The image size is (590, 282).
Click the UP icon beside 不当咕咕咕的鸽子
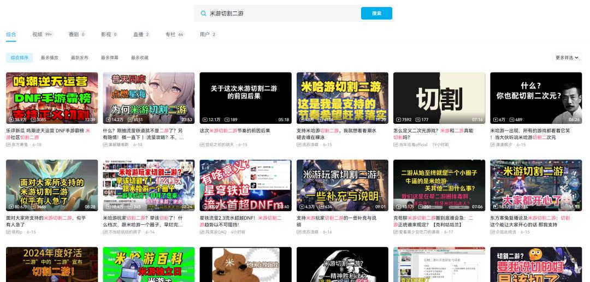105,232
